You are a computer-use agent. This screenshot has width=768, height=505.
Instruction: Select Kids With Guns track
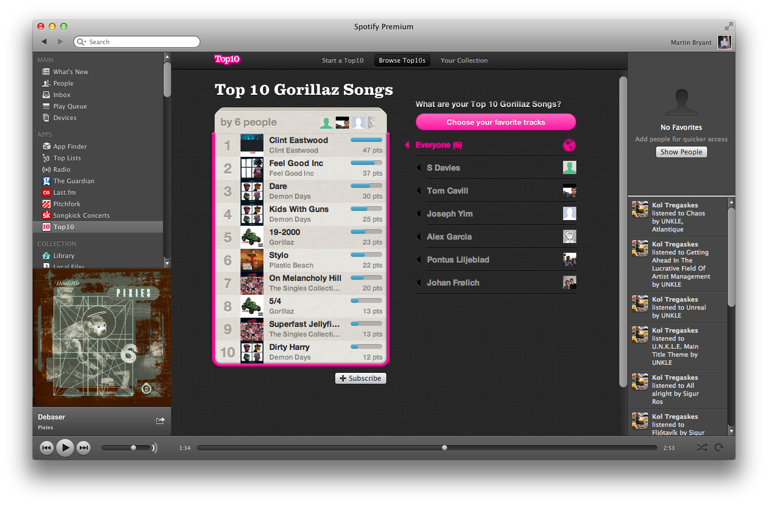click(x=301, y=214)
